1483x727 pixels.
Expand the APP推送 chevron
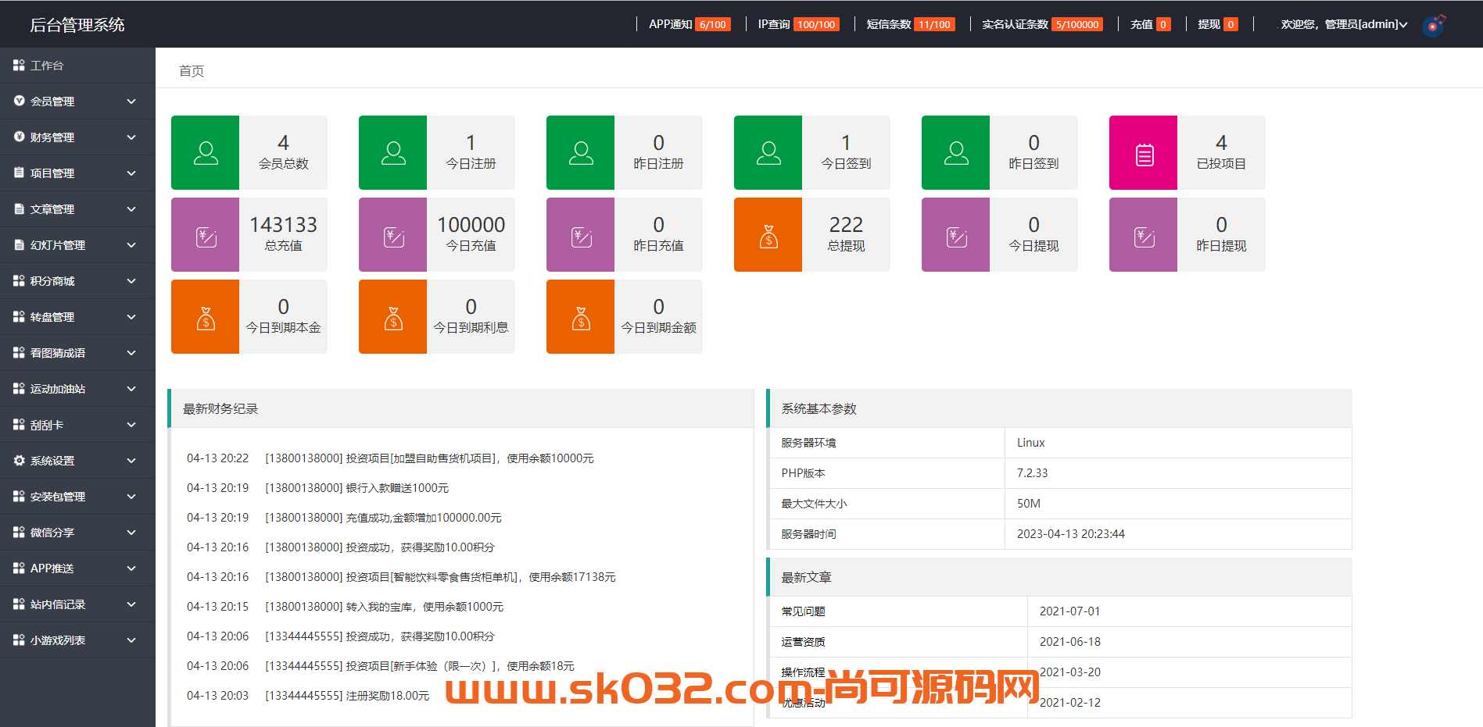point(131,568)
